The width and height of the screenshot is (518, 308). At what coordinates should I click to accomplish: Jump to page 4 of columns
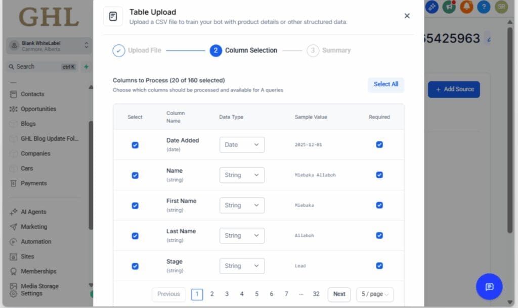(241, 294)
